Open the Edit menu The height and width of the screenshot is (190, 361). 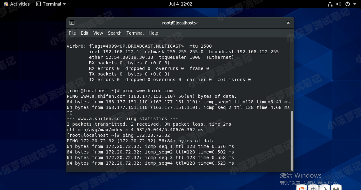click(x=85, y=33)
